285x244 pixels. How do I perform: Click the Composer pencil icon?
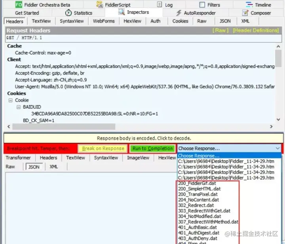pyautogui.click(x=245, y=13)
